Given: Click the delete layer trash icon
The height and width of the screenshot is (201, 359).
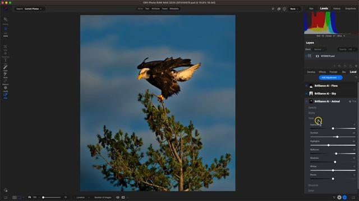Looking at the screenshot, I should point(356,66).
